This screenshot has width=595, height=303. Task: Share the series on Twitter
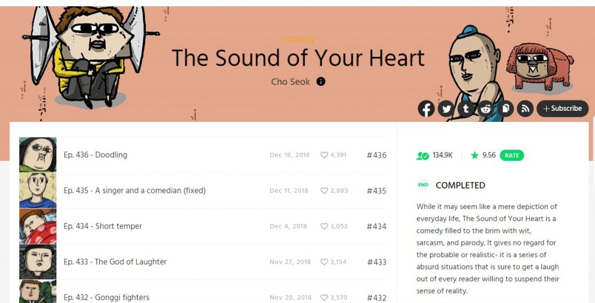tap(446, 109)
